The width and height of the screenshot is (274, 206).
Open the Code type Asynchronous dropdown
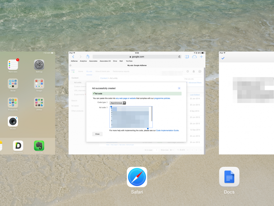[x=118, y=103]
